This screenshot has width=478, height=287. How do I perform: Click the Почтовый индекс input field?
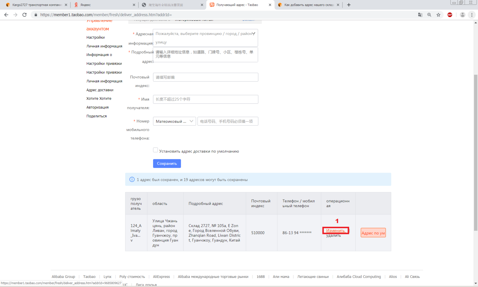pos(205,77)
